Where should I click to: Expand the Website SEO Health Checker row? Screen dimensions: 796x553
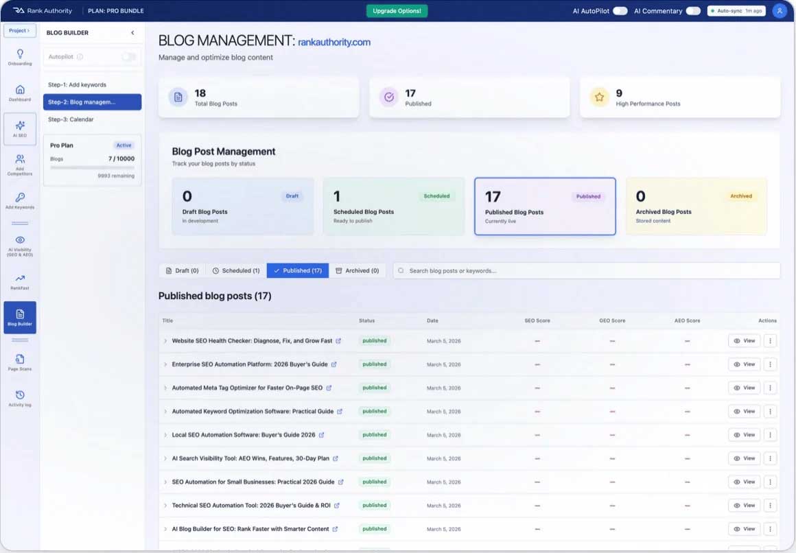[x=165, y=341]
